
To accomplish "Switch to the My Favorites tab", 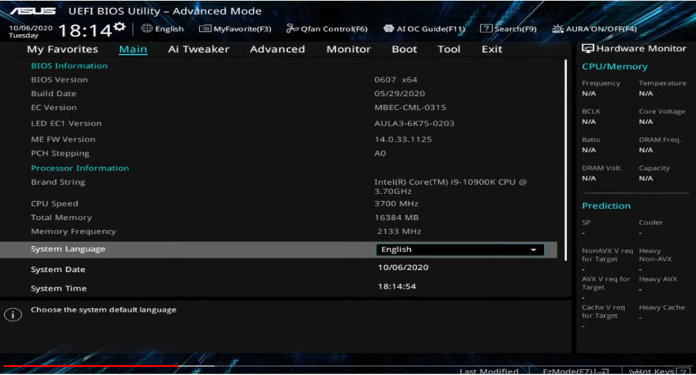I will click(x=63, y=49).
